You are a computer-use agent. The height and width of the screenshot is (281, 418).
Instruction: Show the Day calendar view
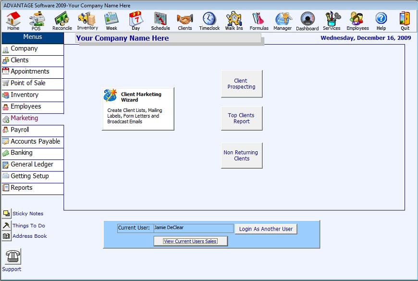136,21
